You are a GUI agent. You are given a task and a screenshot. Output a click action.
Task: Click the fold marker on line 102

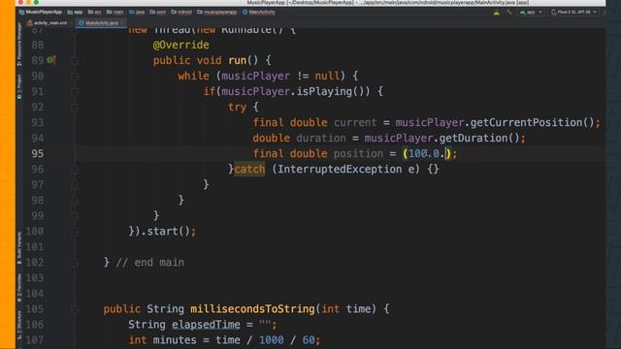coord(75,263)
